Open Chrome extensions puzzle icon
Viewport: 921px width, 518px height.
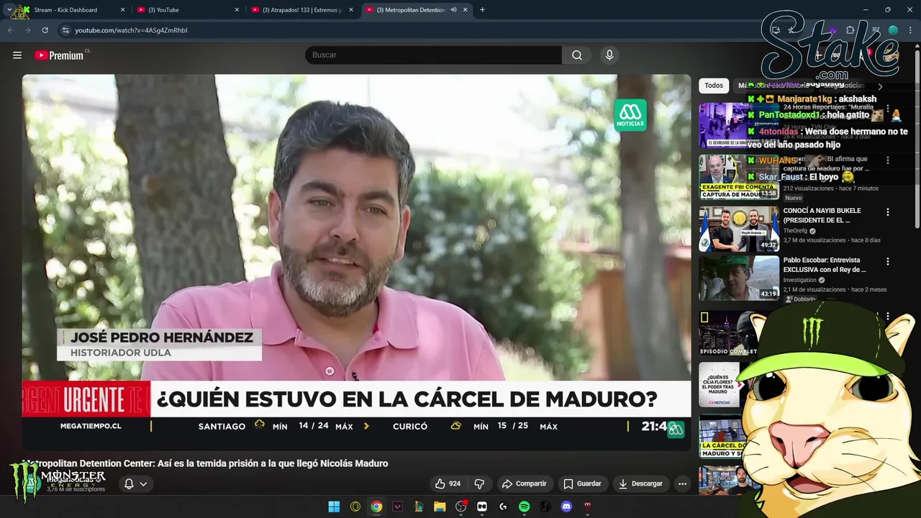point(850,30)
